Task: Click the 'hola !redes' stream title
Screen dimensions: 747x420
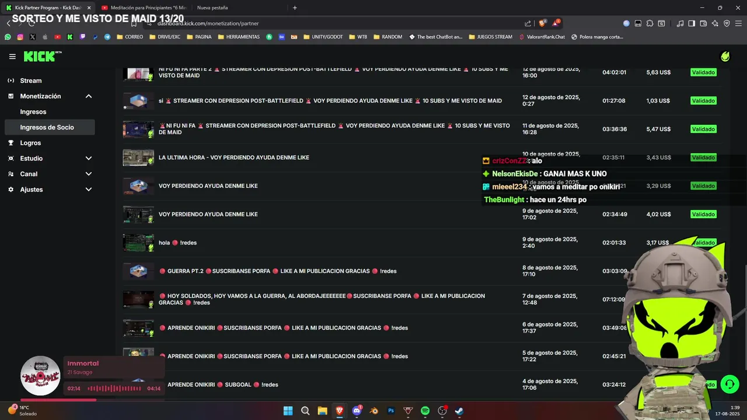Action: (178, 243)
